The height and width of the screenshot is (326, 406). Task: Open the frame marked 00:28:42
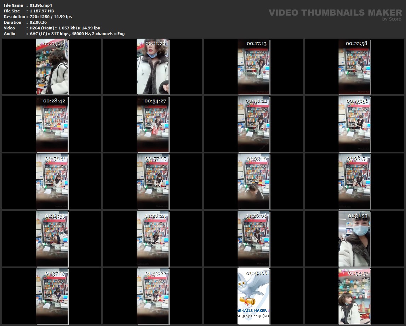tap(52, 124)
